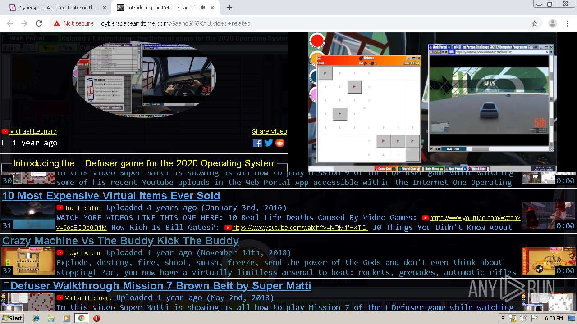The image size is (577, 324).
Task: Share the video on Facebook
Action: pyautogui.click(x=257, y=143)
